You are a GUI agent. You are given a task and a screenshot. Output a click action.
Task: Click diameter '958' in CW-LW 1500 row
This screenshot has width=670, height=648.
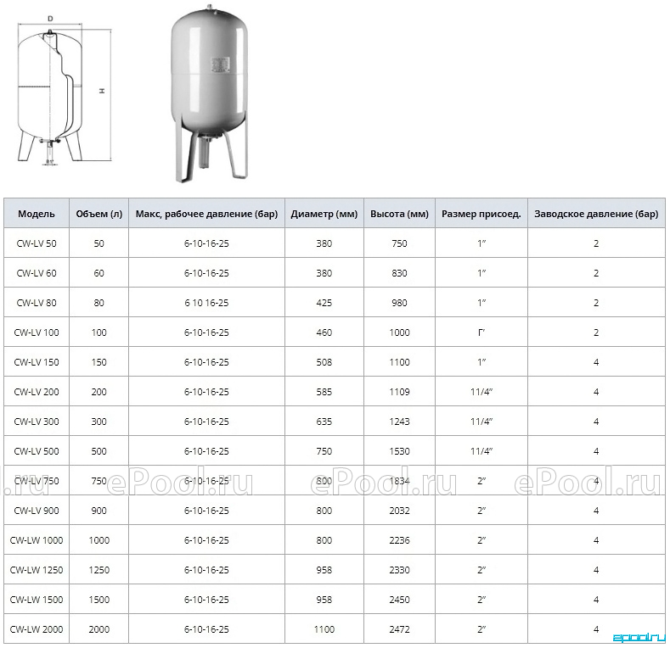tap(324, 600)
